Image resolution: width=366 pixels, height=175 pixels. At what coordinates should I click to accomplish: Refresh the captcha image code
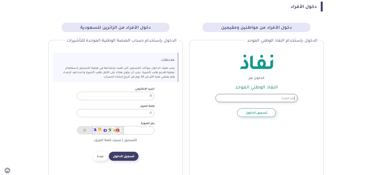pyautogui.click(x=85, y=130)
